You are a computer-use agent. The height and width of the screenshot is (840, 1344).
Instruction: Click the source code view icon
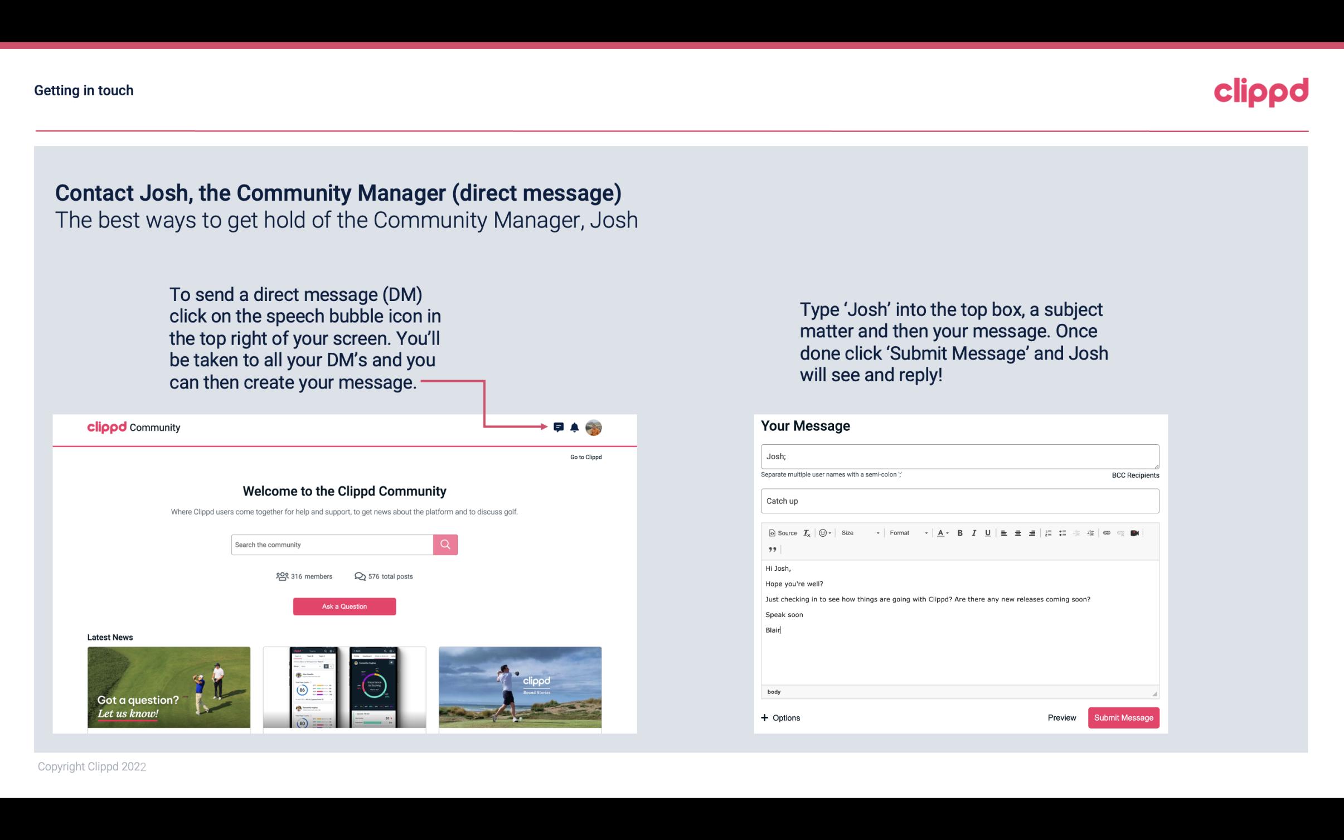click(x=780, y=532)
